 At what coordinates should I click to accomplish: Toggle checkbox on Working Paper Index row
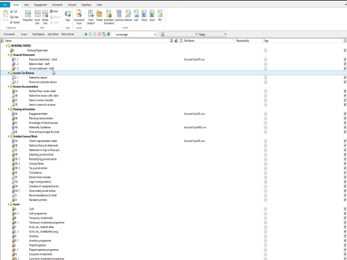(345, 50)
